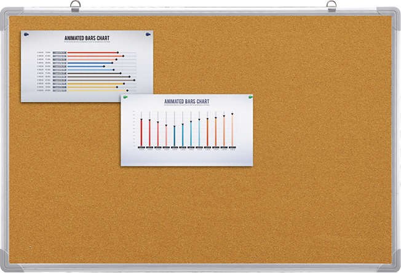401x273 pixels.
Task: Click the first red bar in the vertical chart
Action: [x=141, y=132]
